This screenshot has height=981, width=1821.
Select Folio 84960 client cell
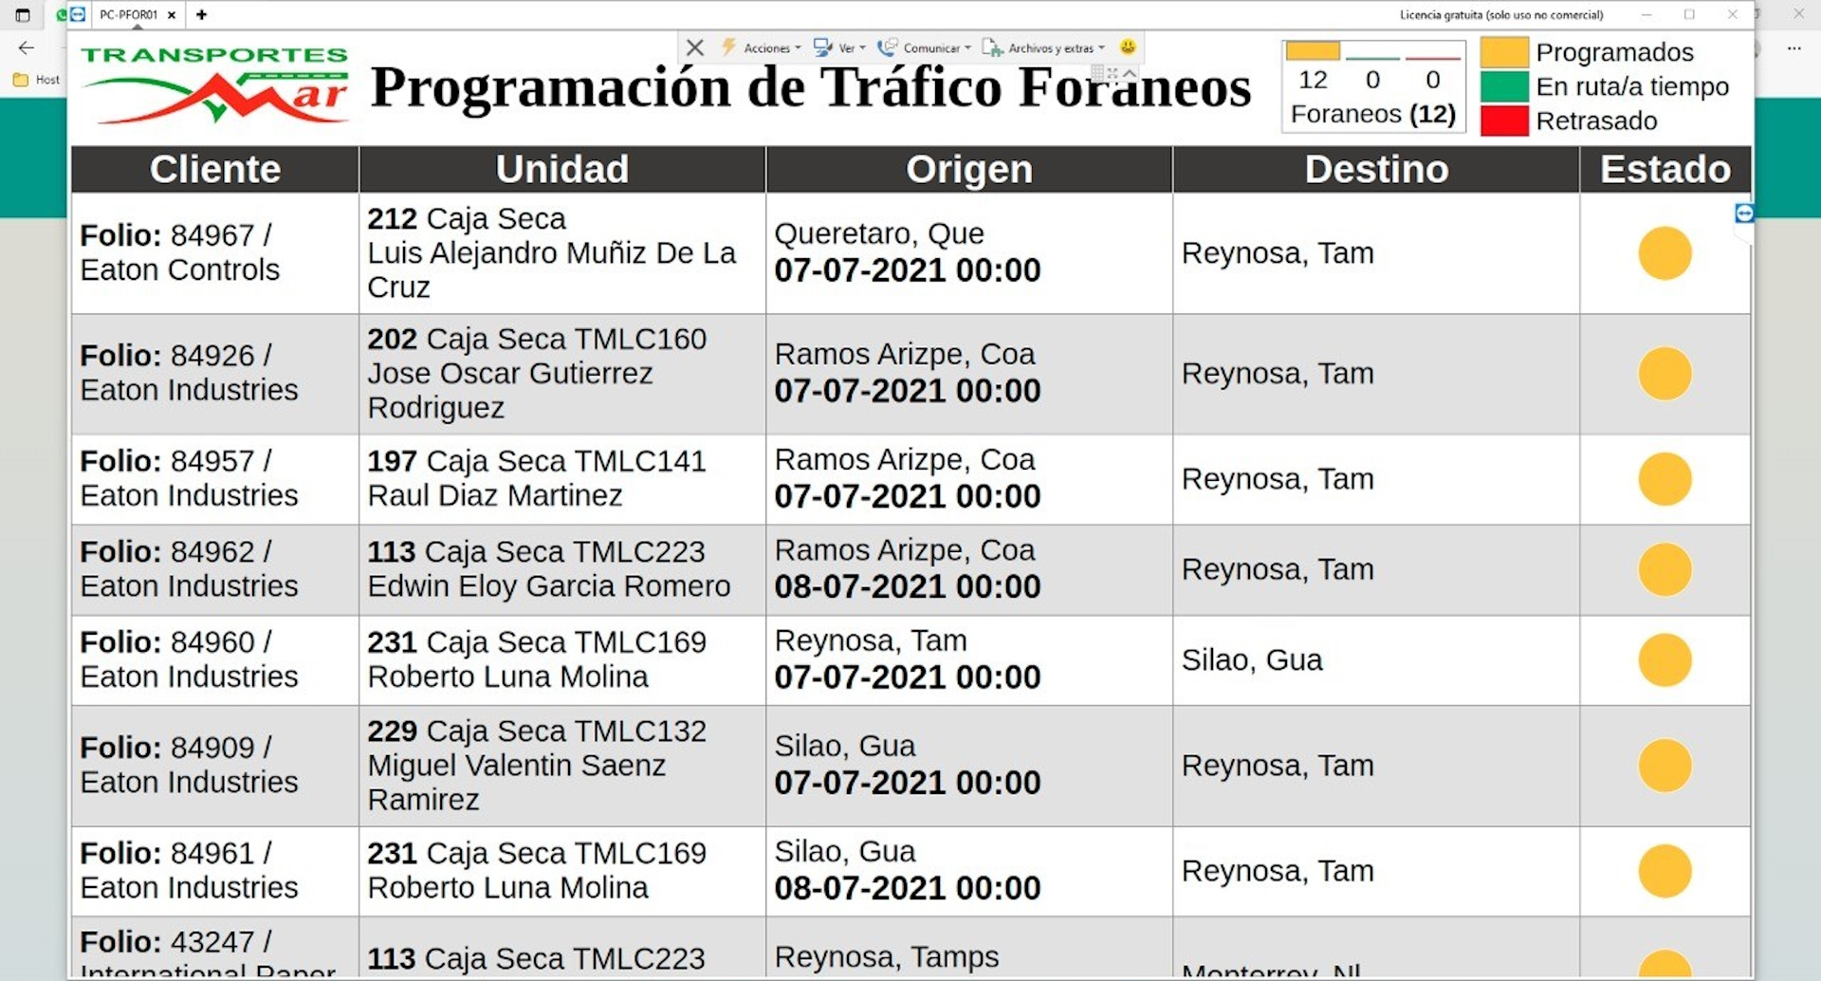click(x=215, y=660)
